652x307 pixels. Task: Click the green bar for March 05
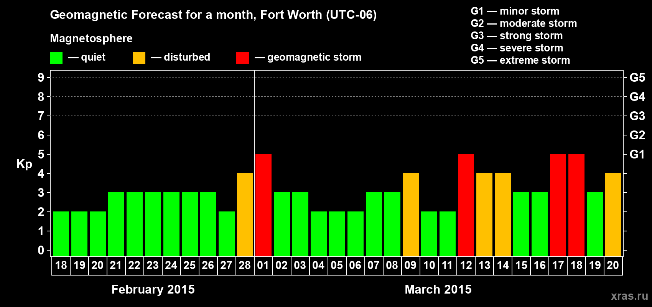click(337, 234)
